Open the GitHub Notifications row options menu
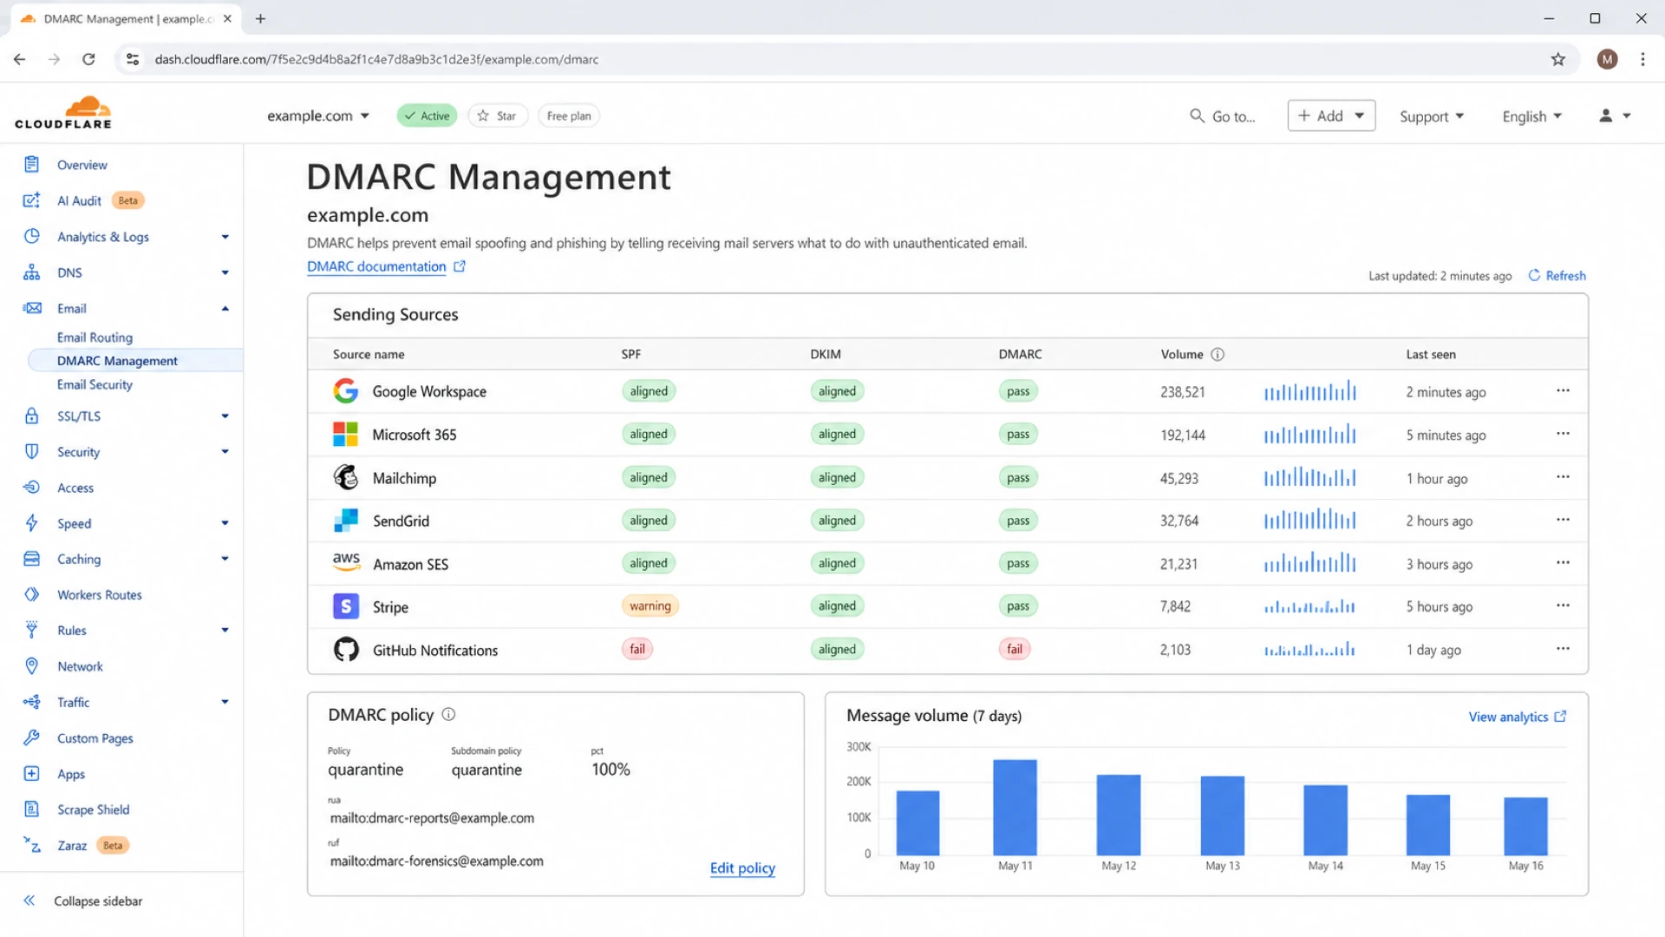 (x=1563, y=649)
